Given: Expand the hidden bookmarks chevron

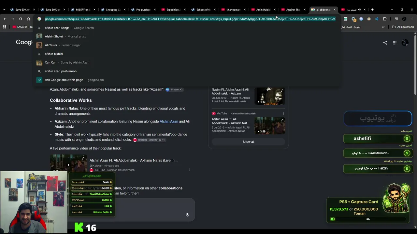Looking at the screenshot, I should pos(383,27).
